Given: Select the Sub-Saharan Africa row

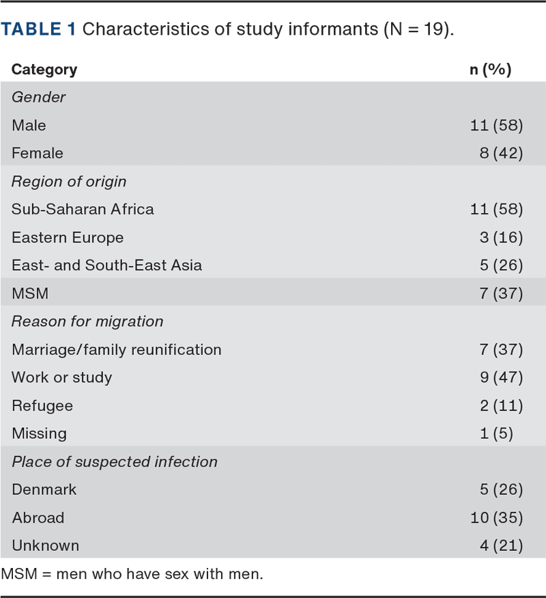Looking at the screenshot, I should 273,209.
